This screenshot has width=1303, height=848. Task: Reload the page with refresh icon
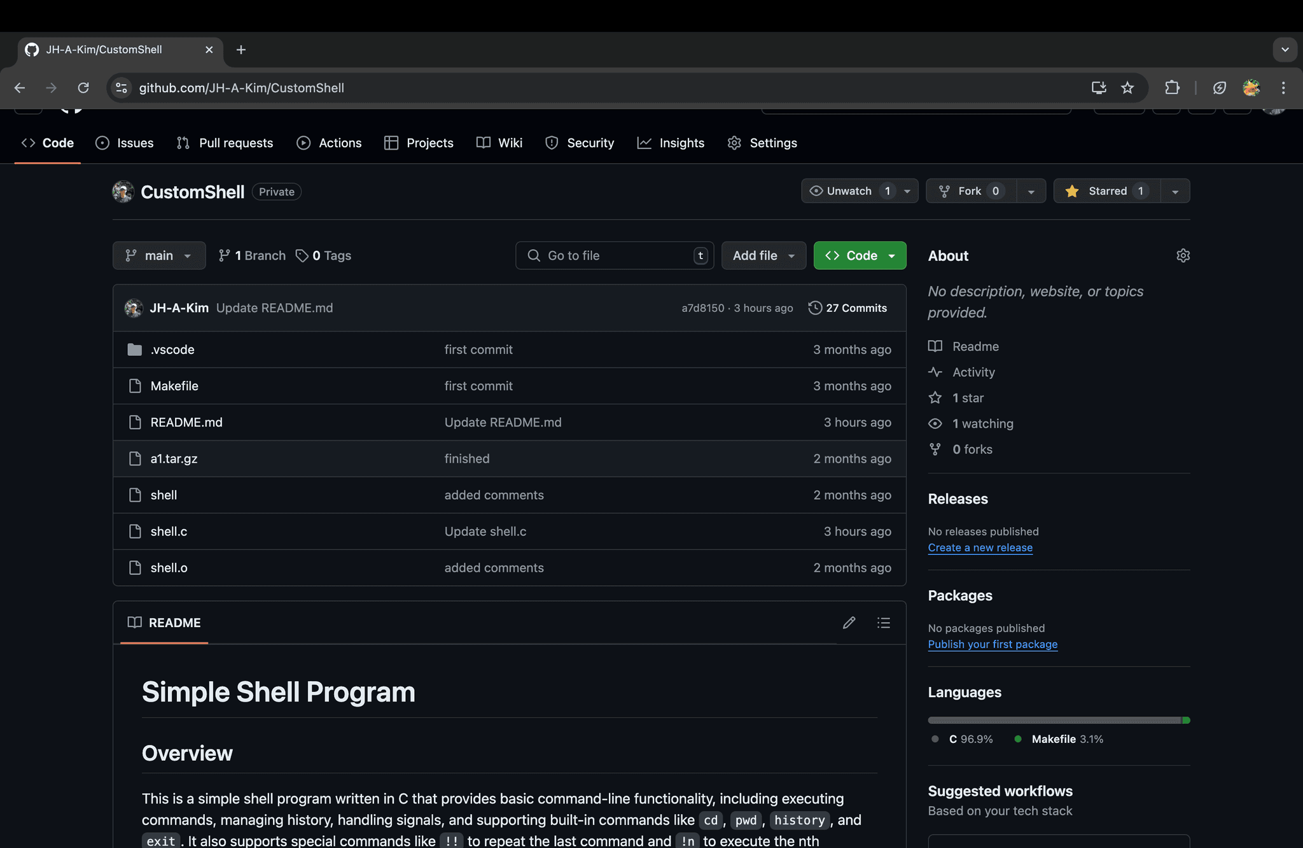[x=83, y=88]
